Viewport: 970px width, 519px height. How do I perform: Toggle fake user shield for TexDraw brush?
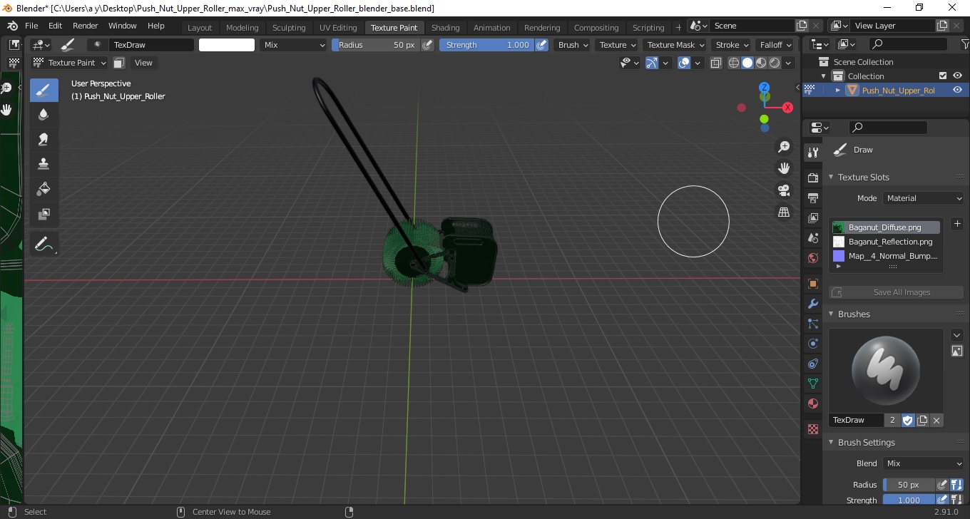coord(907,421)
